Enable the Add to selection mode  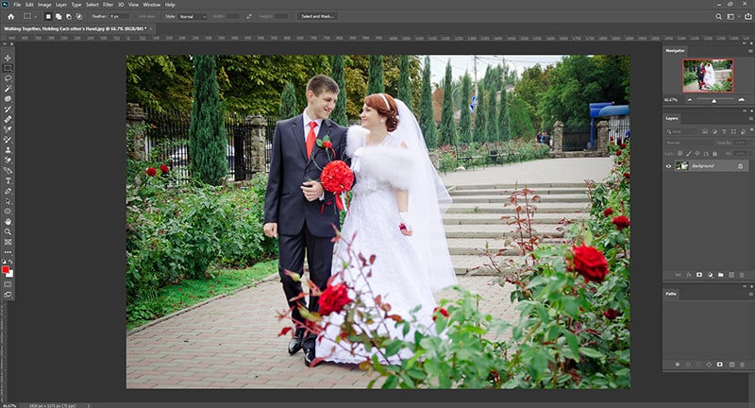(x=58, y=16)
